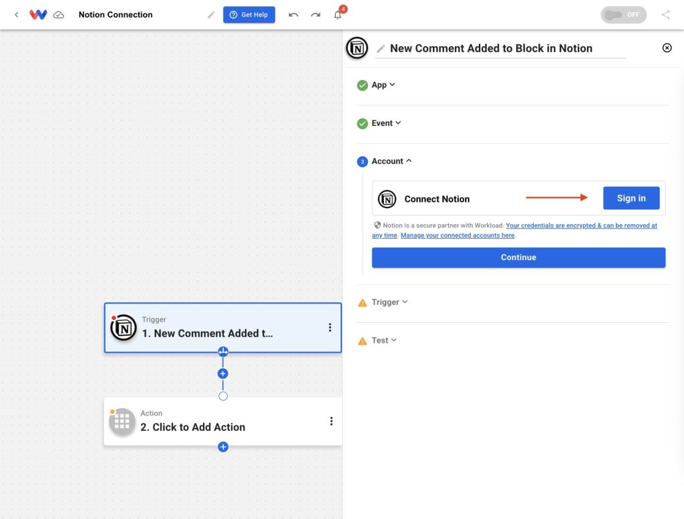Rename step using the panel title pencil icon
The width and height of the screenshot is (684, 519).
[x=381, y=49]
